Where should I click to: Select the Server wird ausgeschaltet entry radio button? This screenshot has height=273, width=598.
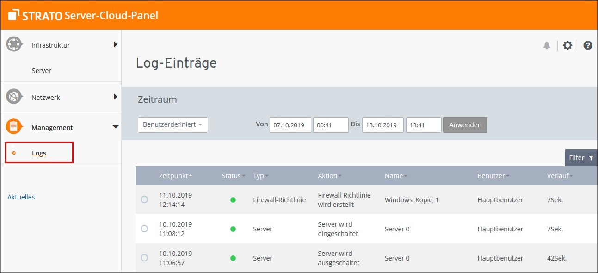click(x=144, y=258)
